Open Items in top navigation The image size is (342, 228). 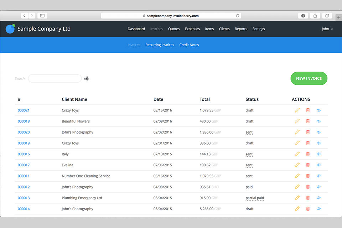click(x=209, y=29)
